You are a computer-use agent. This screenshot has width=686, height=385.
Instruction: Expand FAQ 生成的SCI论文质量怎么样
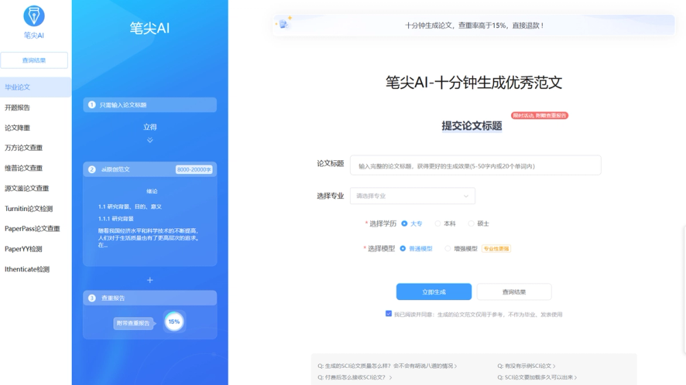[x=387, y=366]
